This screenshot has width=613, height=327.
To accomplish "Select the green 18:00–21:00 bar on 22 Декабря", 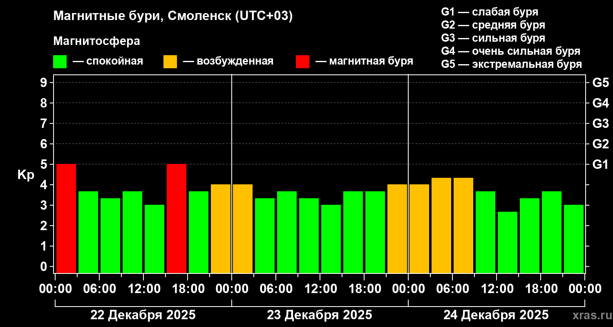I will point(199,232).
